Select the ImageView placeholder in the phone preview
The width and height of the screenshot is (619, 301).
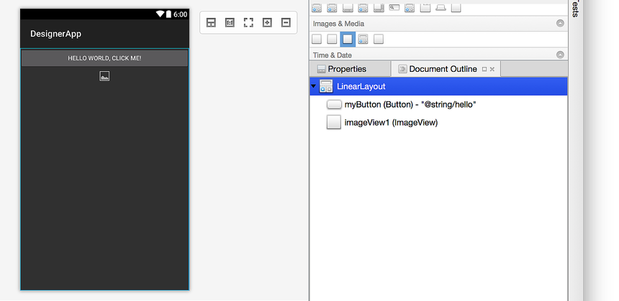point(104,76)
